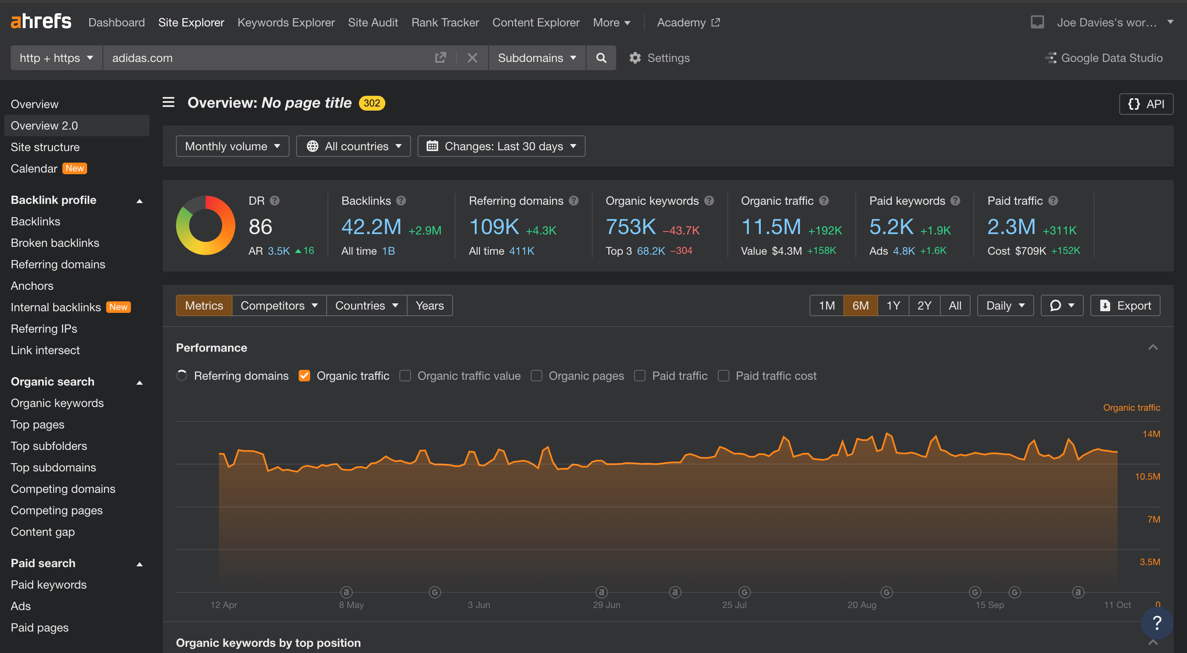Select the Years tab
The width and height of the screenshot is (1187, 653).
[430, 305]
